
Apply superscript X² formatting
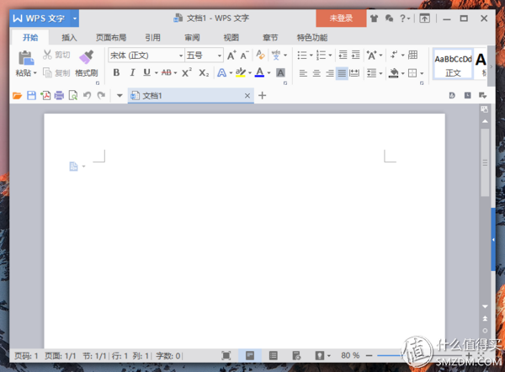pos(187,72)
